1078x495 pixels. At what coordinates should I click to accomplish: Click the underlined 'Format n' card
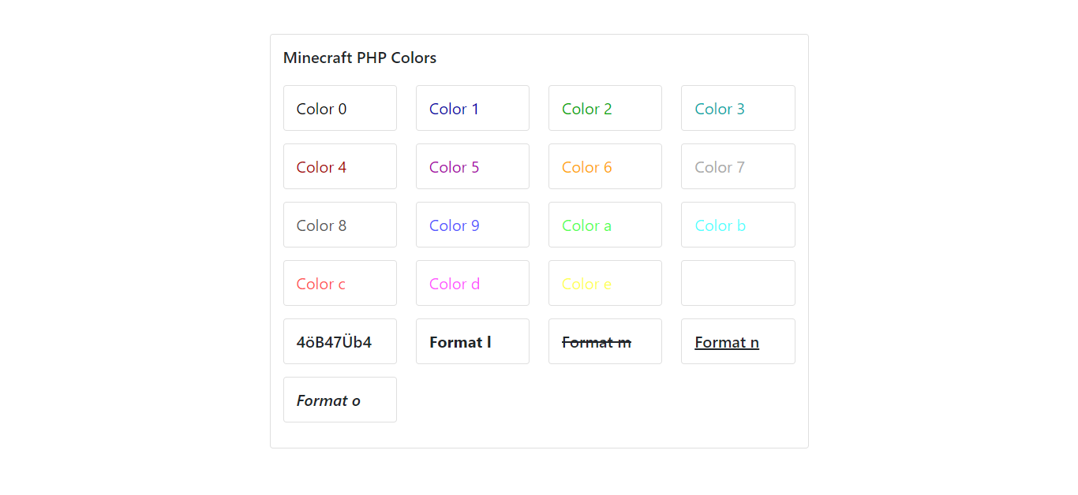(x=738, y=341)
